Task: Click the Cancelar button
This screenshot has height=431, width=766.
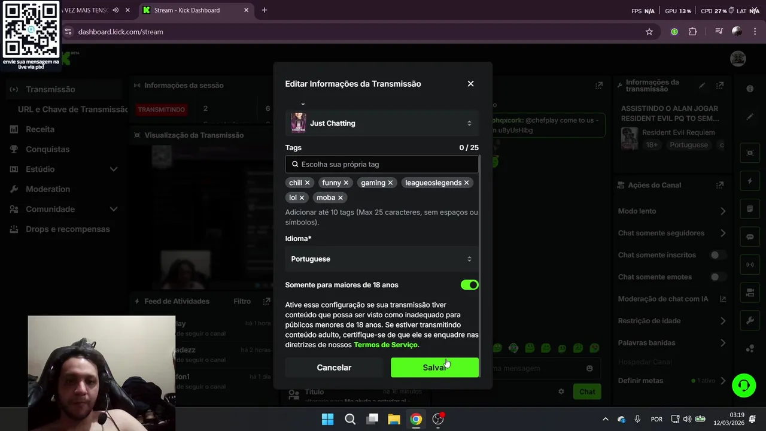Action: pos(334,368)
